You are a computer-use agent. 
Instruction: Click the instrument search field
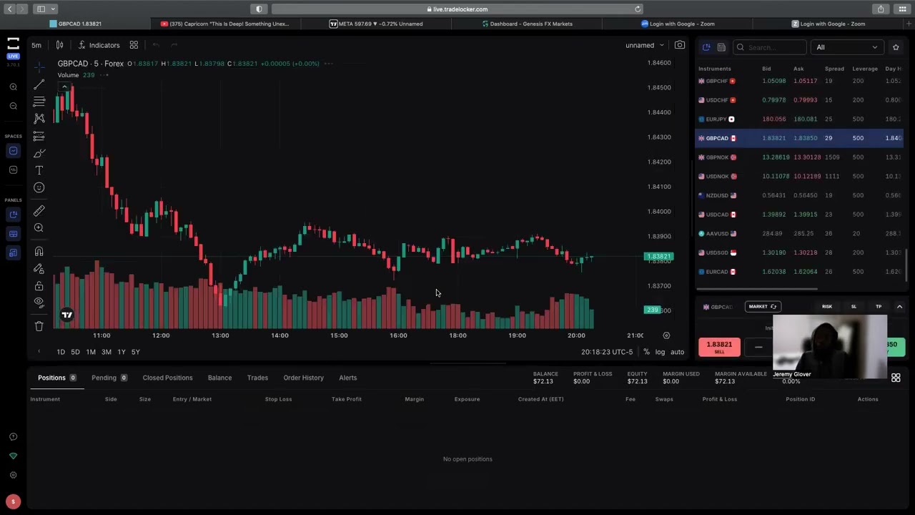point(771,47)
